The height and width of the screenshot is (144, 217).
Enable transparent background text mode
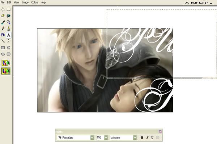click(x=6, y=71)
